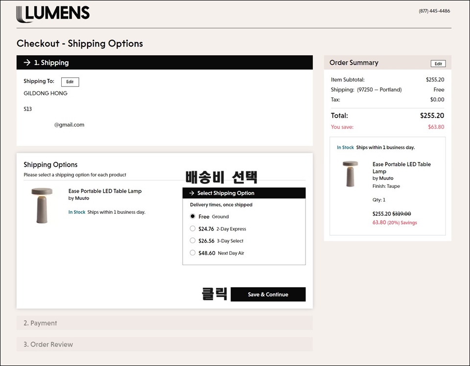Click the Qty: 1 text

click(x=379, y=200)
